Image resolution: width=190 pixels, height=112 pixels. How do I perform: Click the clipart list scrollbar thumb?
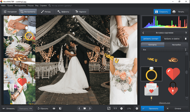187,72
